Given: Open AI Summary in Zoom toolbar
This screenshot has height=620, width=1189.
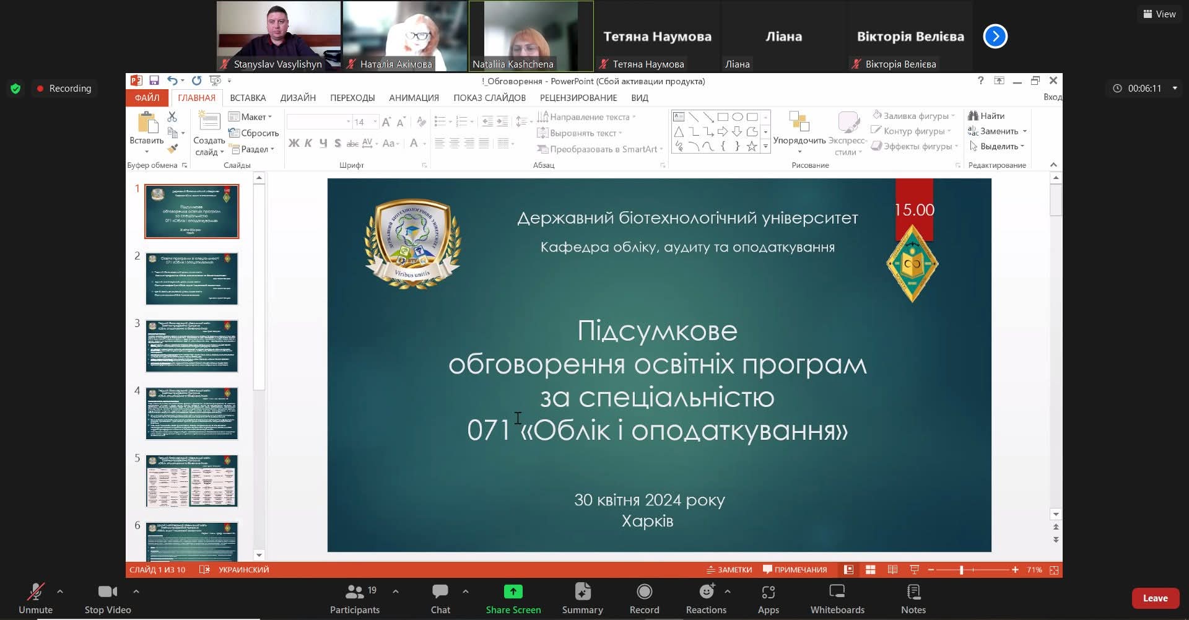Looking at the screenshot, I should [582, 598].
